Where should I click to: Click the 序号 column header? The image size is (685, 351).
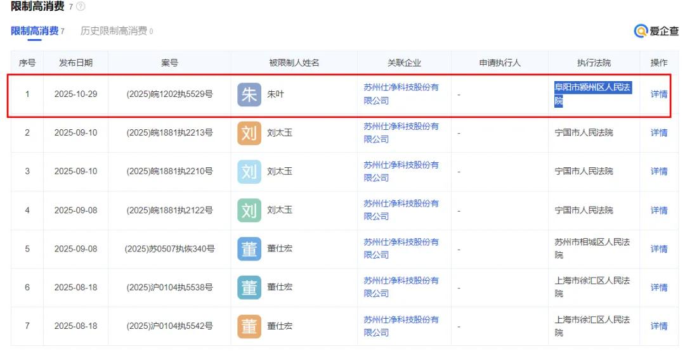point(27,63)
